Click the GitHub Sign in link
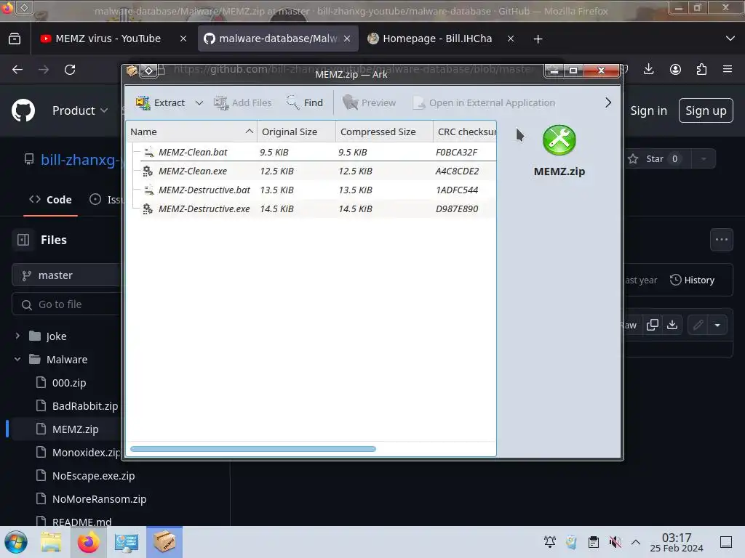The height and width of the screenshot is (558, 745). point(648,110)
